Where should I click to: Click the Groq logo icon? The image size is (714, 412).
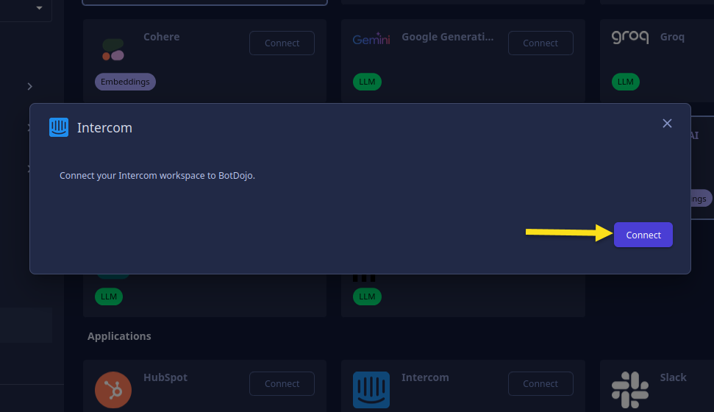[630, 37]
